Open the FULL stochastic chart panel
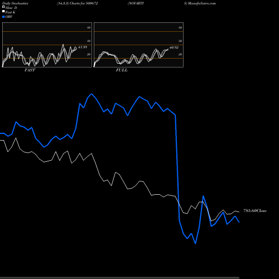This screenshot has height=279, width=279. [x=138, y=45]
